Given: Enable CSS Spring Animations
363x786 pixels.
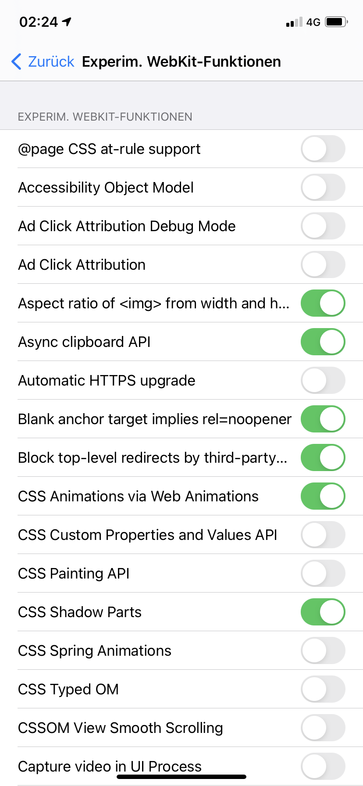Looking at the screenshot, I should tap(323, 650).
